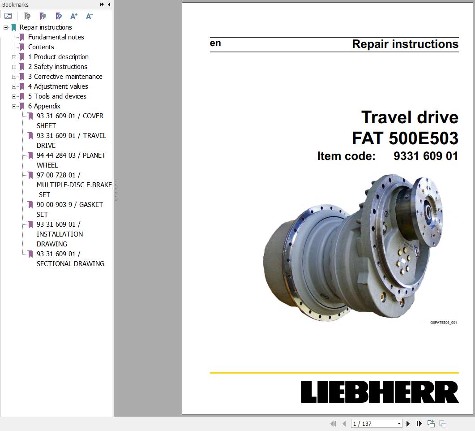Click the Item code 9331 609 01 text
This screenshot has height=431, width=475.
387,156
